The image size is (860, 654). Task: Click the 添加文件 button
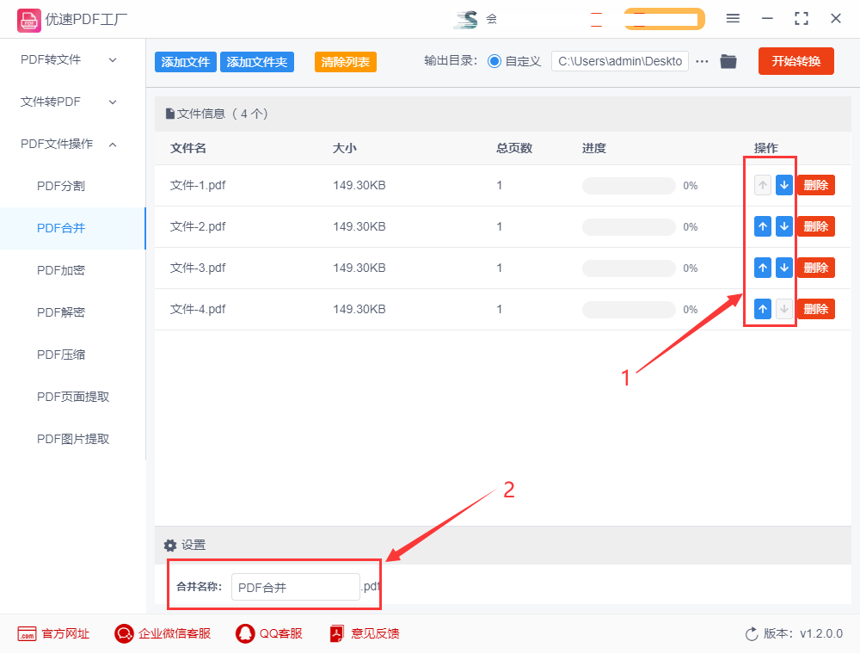tap(186, 62)
